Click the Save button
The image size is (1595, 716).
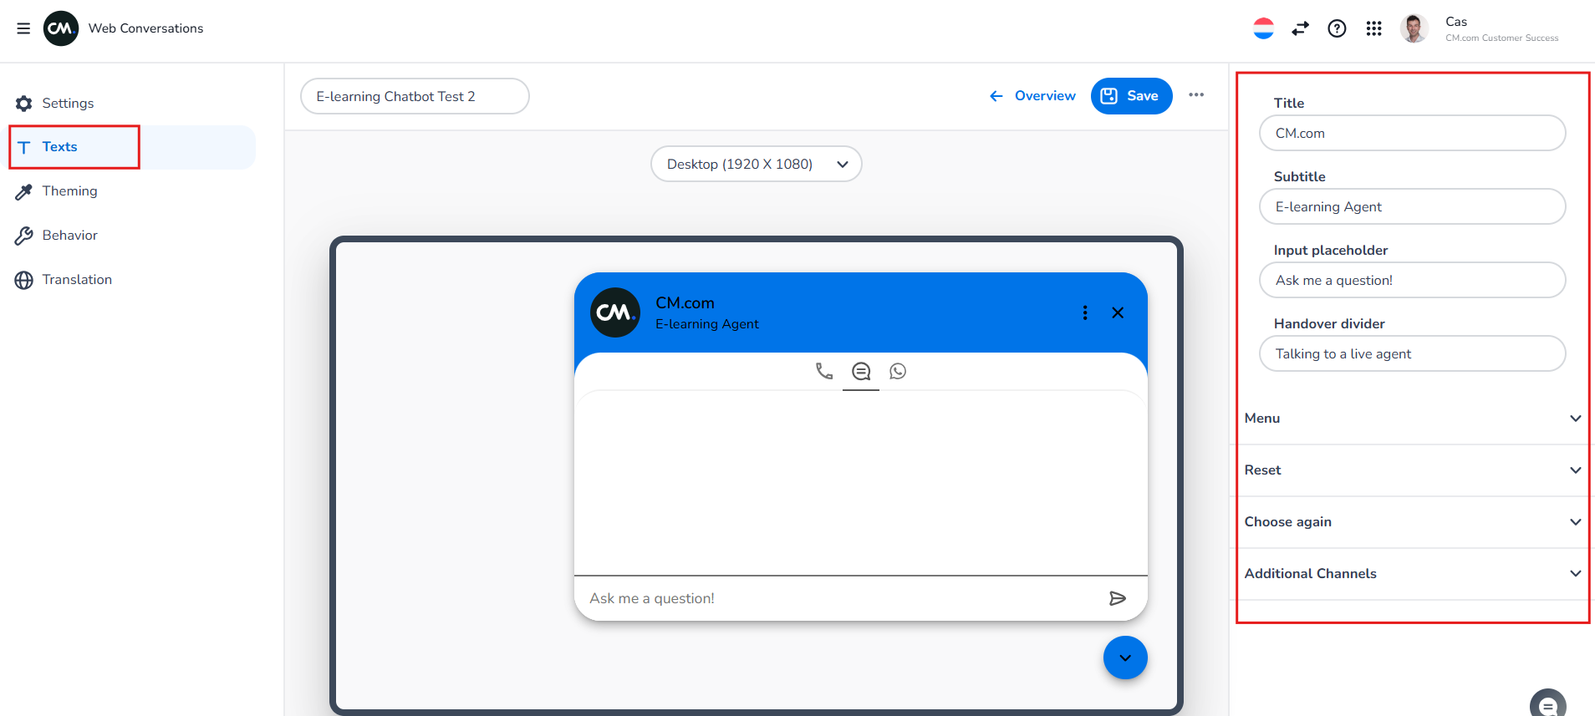pyautogui.click(x=1131, y=96)
